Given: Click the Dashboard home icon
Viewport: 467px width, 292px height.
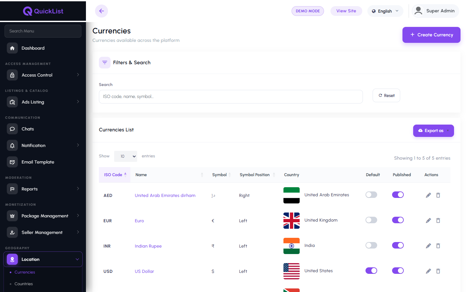Looking at the screenshot, I should pyautogui.click(x=12, y=48).
